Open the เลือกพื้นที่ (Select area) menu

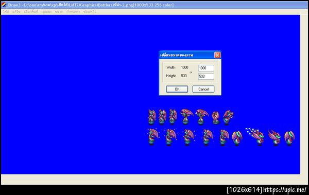[x=31, y=12]
